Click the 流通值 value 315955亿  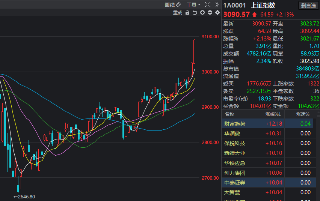[x=307, y=76]
